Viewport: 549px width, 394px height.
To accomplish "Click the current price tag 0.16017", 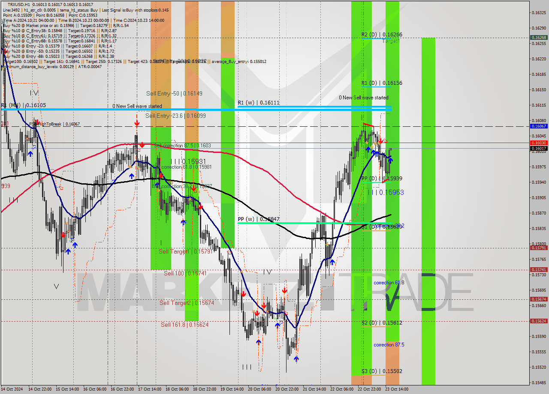I will (539, 149).
